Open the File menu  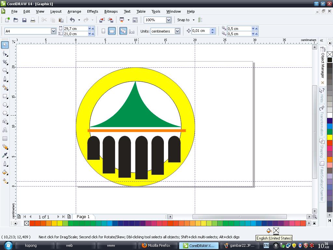pyautogui.click(x=14, y=11)
